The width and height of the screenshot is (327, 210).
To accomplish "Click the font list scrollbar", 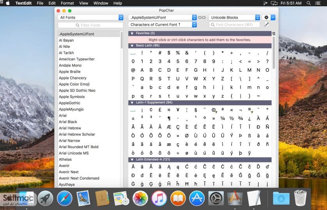I will [x=122, y=40].
